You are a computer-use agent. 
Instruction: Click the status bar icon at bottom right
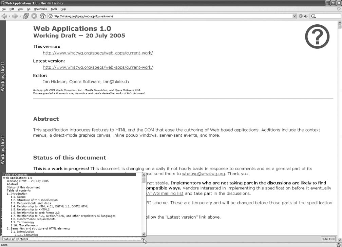[339, 245]
